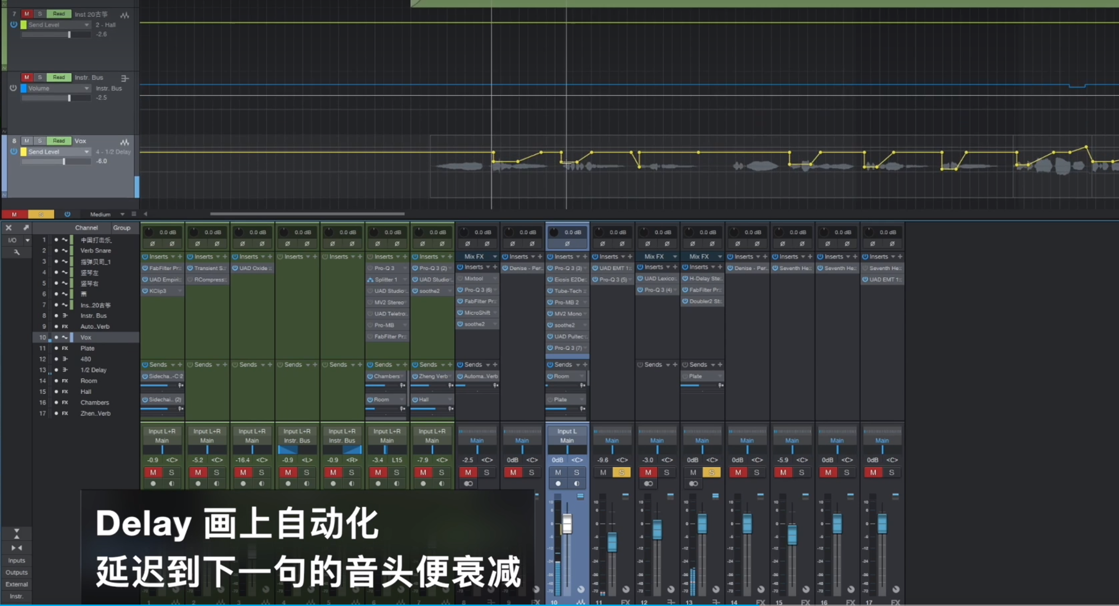This screenshot has width=1119, height=606.
Task: Expand the I/O dropdown arrow in mixer sidebar
Action: pos(28,241)
